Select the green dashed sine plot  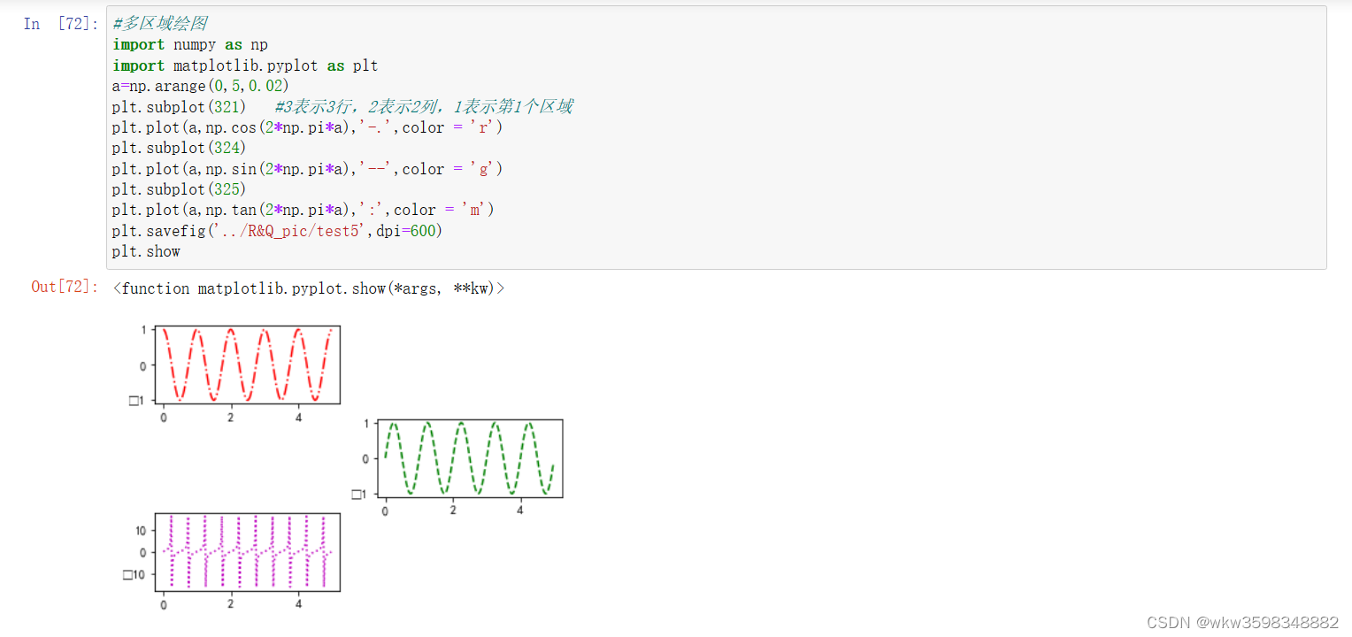tap(469, 456)
